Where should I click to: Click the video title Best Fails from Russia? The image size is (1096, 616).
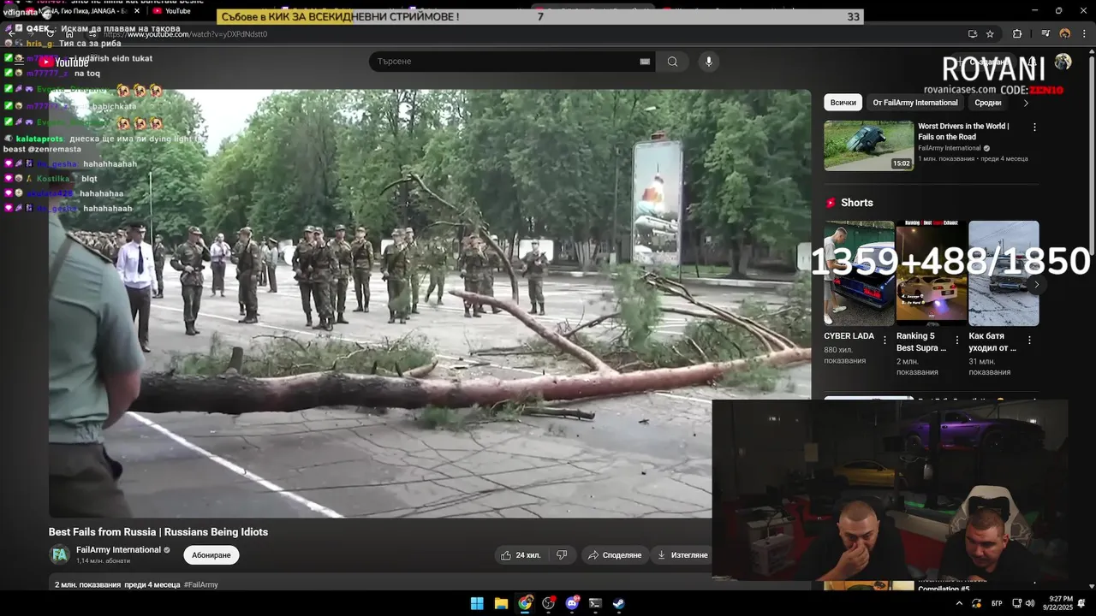pos(158,532)
